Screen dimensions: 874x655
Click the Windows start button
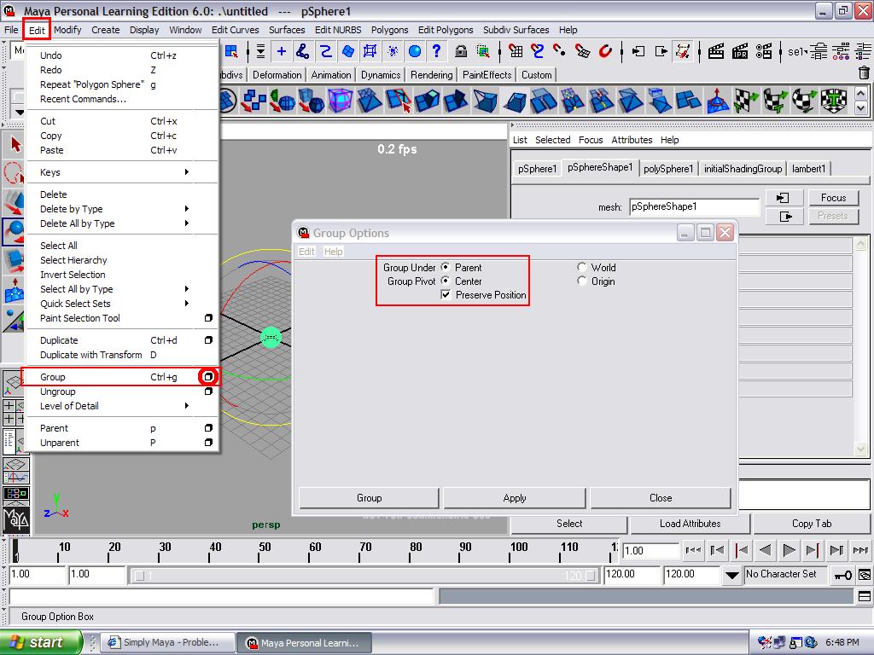tap(41, 642)
